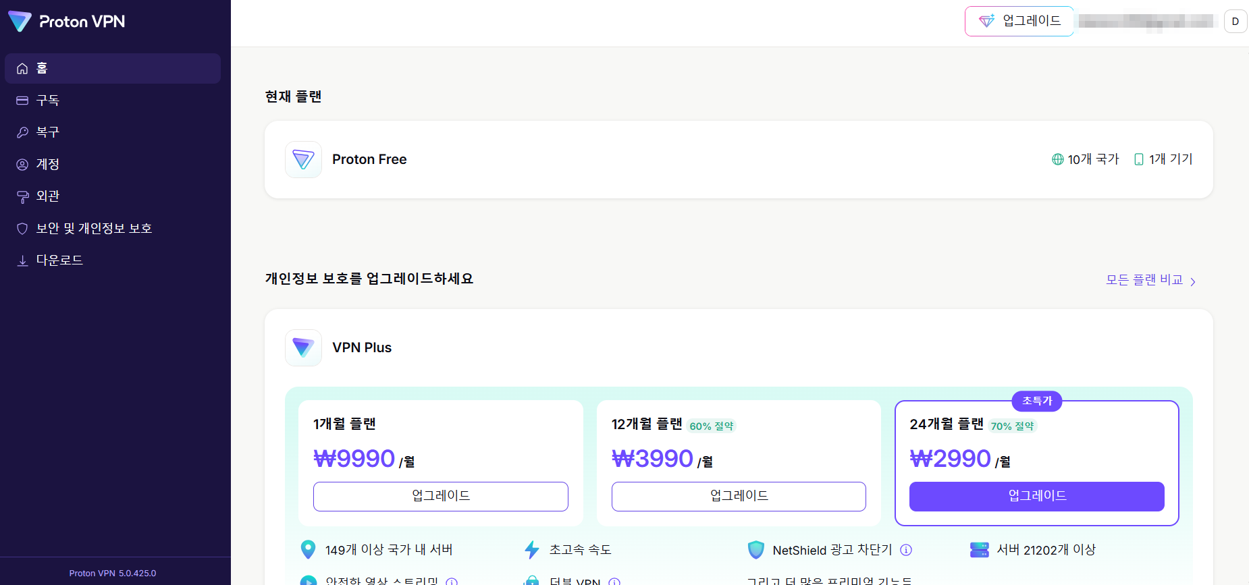
Task: Click the lightning bolt icon beside 초고속 속도
Action: tap(532, 550)
